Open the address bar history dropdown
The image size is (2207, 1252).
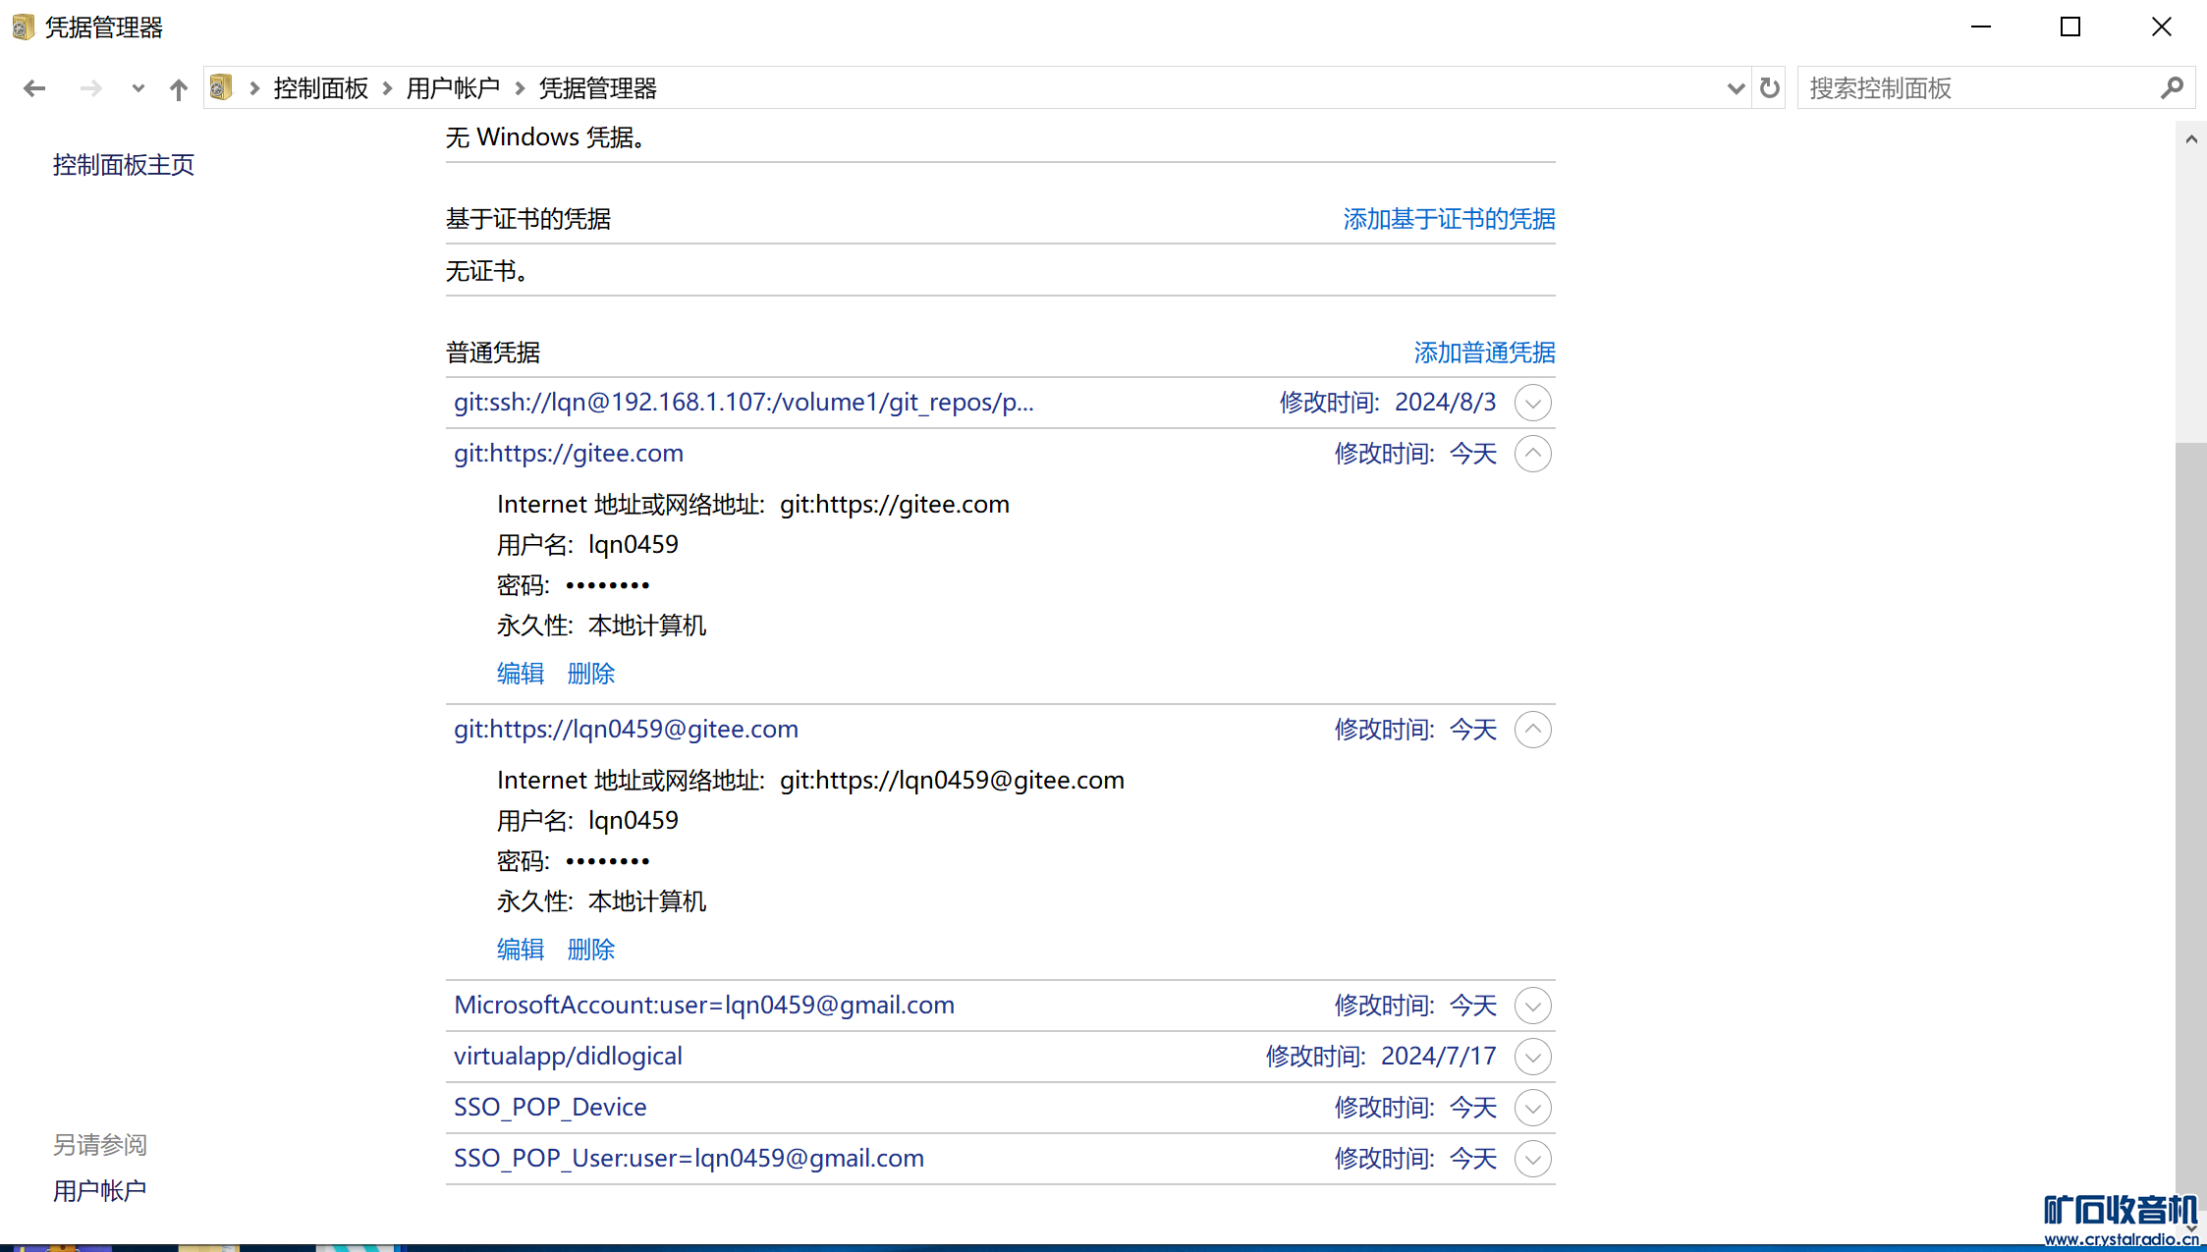[1735, 89]
